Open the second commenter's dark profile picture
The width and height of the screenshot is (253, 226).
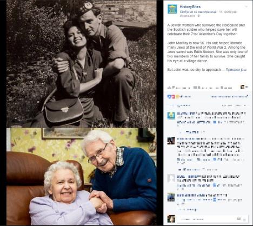tap(171, 141)
